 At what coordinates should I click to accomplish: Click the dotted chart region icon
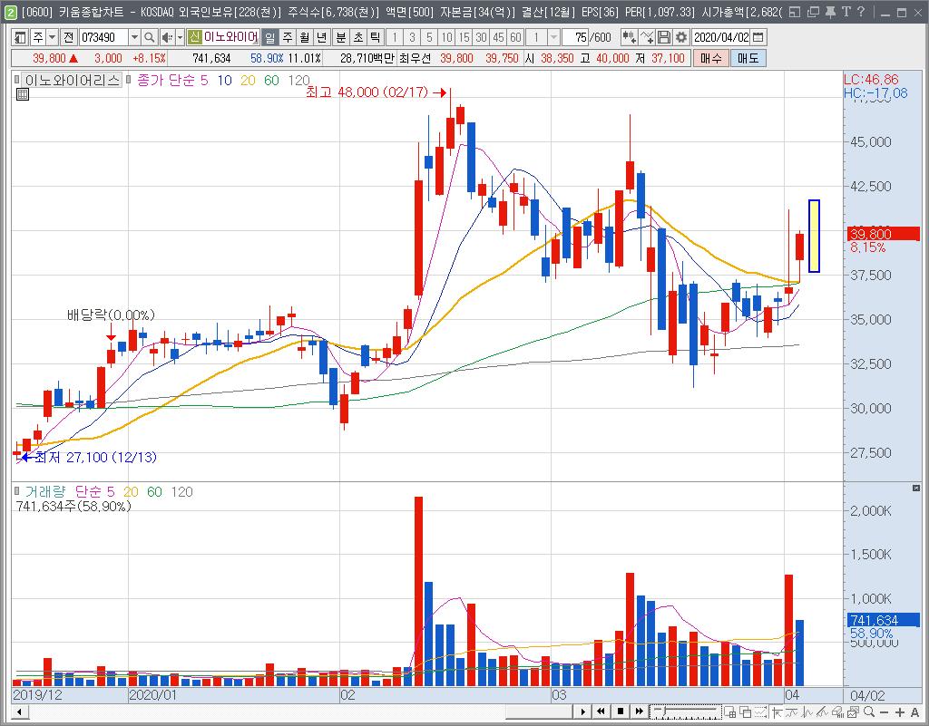click(x=761, y=711)
